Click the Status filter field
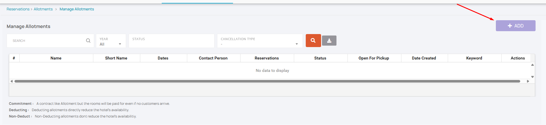546x125 pixels. coord(171,41)
